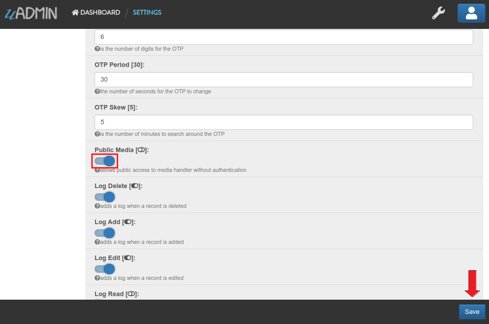Click the 'OTP Skew [5]:' label
The height and width of the screenshot is (324, 489).
coord(116,107)
